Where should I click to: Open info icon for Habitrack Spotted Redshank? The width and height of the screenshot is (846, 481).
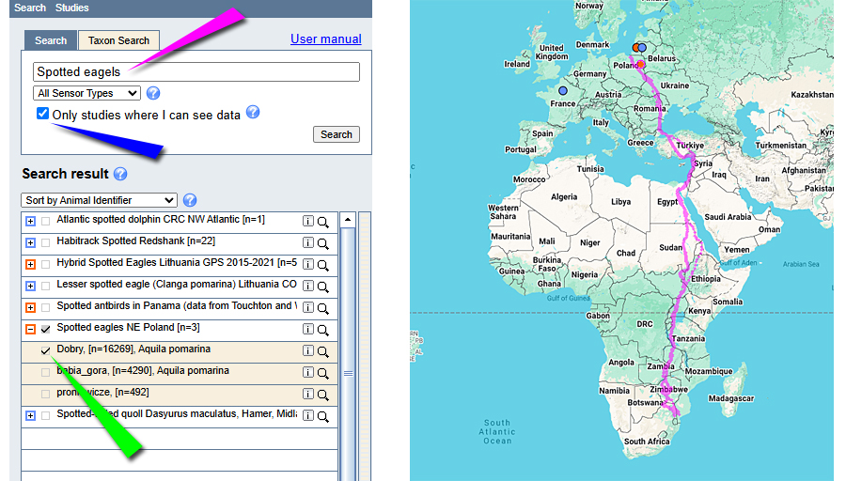click(307, 243)
